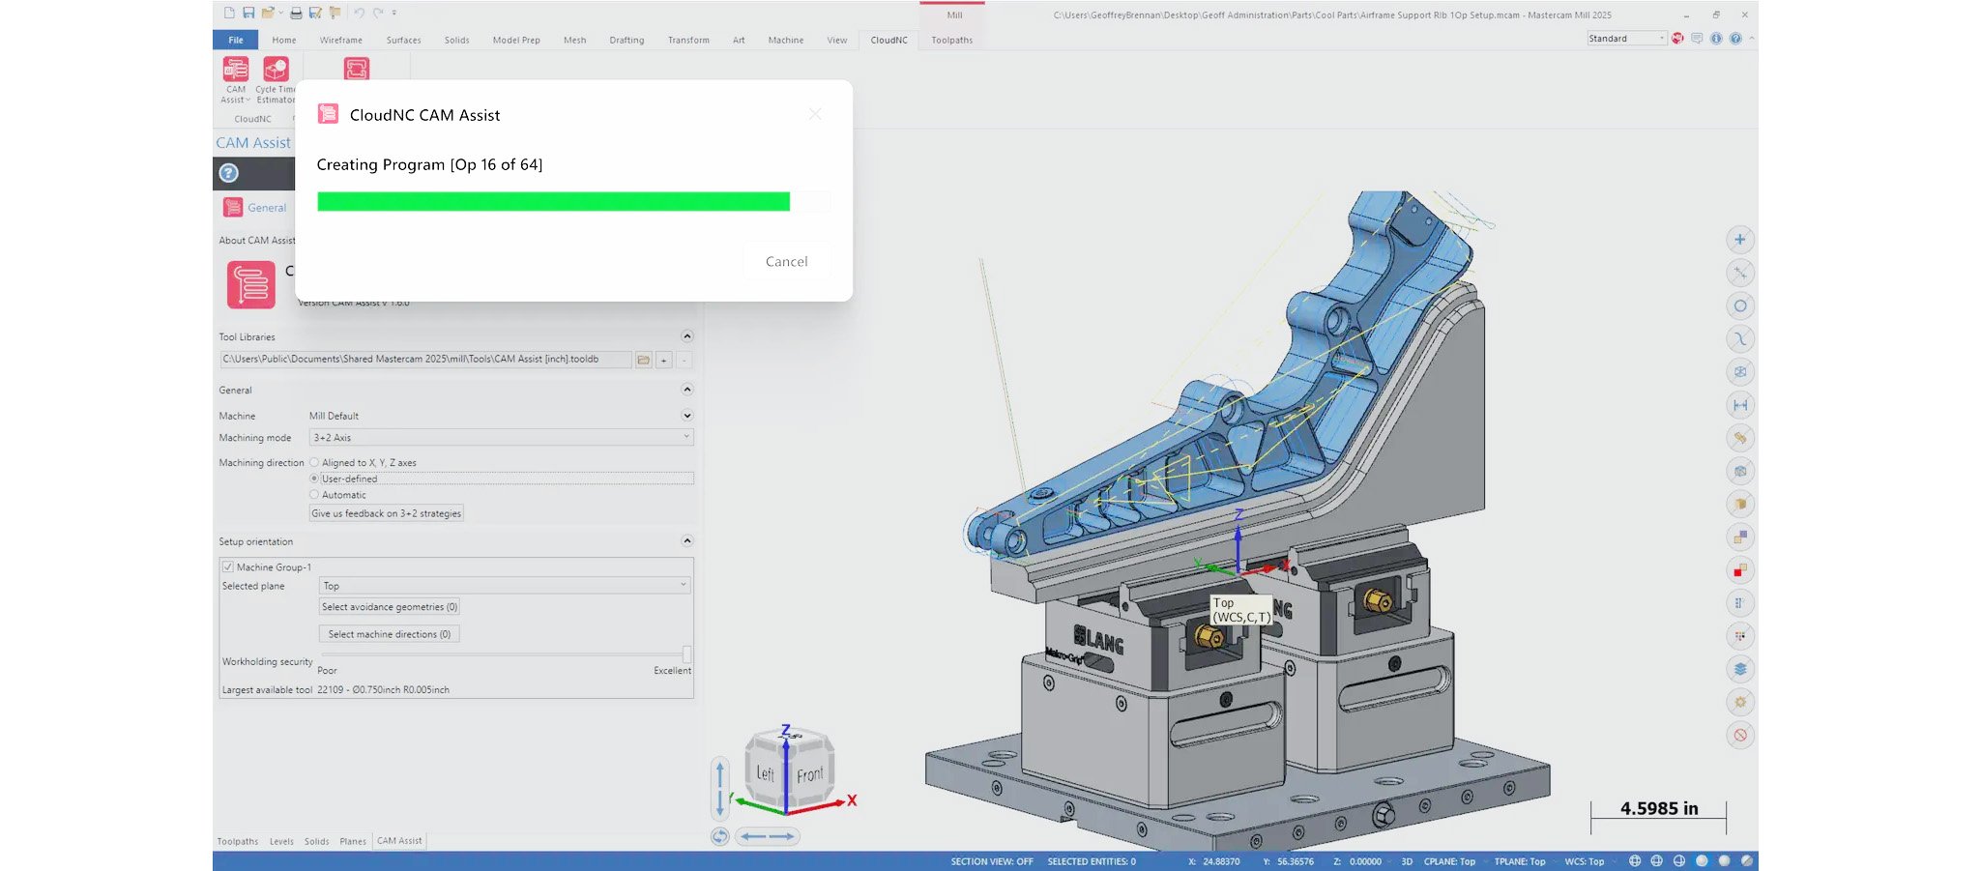This screenshot has height=871, width=1981.
Task: Open the Selected plane 'Top' dropdown
Action: pyautogui.click(x=505, y=586)
